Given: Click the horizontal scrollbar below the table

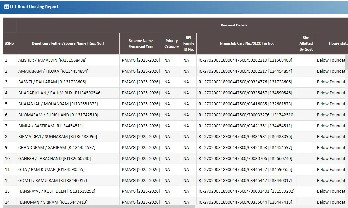Looking at the screenshot, I should (x=100, y=207).
